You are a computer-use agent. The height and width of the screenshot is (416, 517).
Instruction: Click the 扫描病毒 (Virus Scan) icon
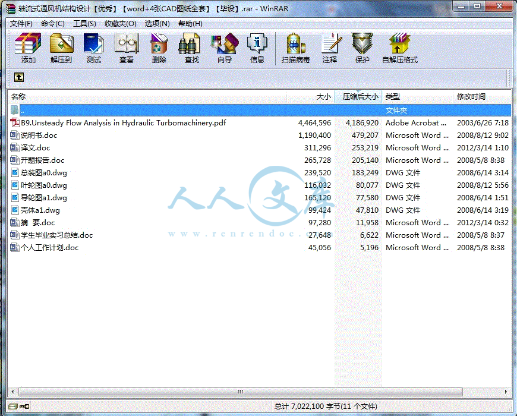[295, 43]
